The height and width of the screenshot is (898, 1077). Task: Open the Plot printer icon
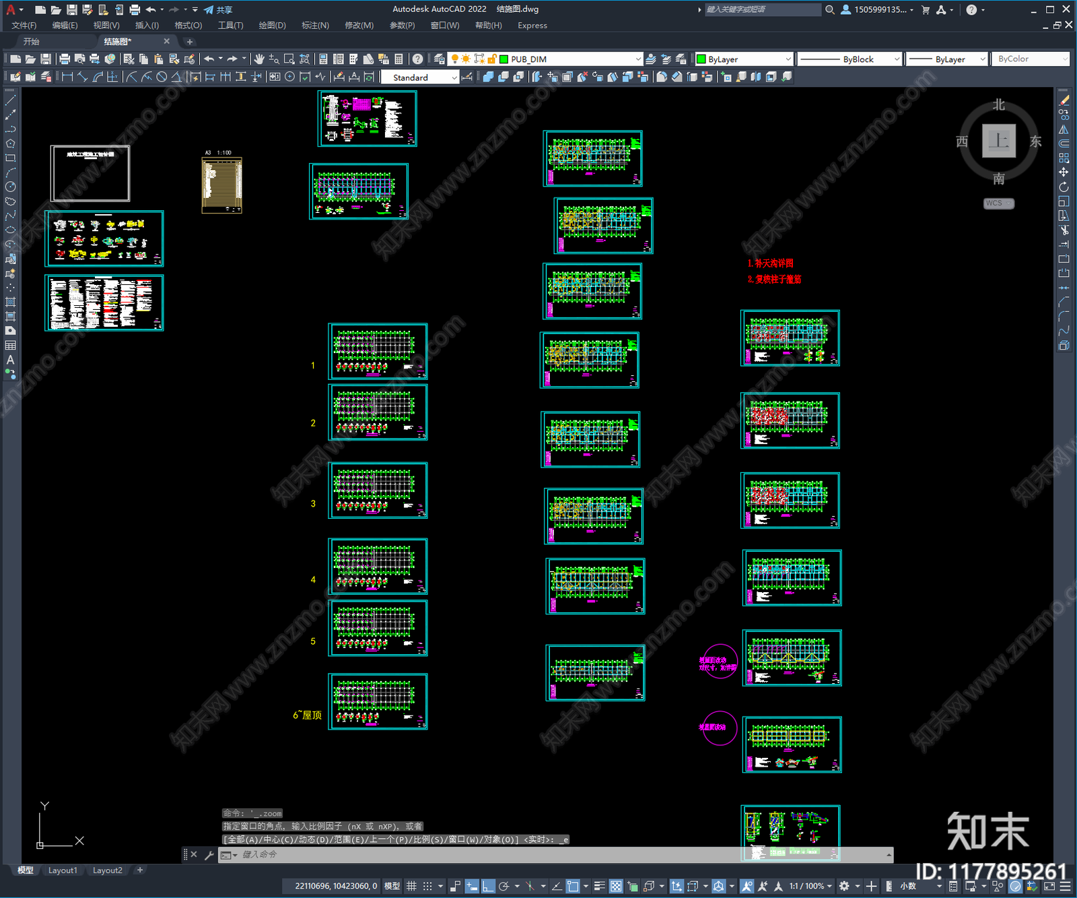click(65, 59)
